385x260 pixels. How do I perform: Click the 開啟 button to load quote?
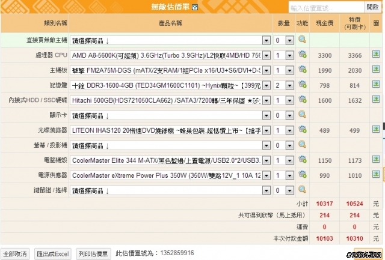pyautogui.click(x=372, y=7)
